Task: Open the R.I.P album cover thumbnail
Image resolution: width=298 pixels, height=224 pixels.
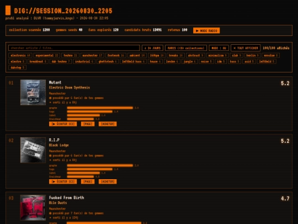Action: coord(33,150)
